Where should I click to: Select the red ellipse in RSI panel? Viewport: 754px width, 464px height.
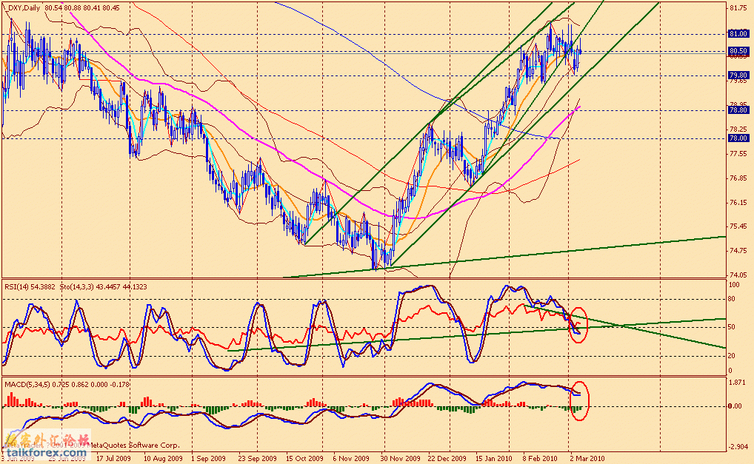click(x=578, y=324)
